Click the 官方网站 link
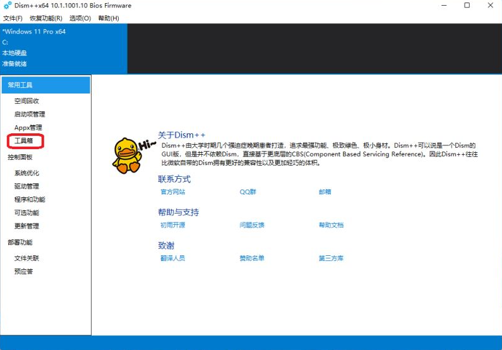502x350 pixels. pos(172,192)
